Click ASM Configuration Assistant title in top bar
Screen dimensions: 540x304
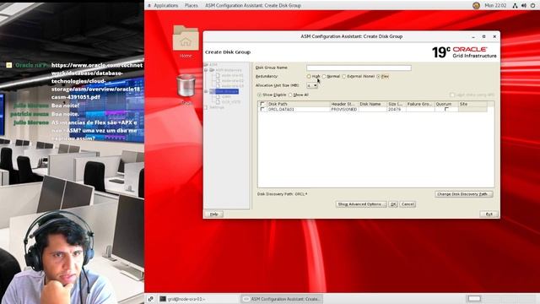tap(253, 6)
